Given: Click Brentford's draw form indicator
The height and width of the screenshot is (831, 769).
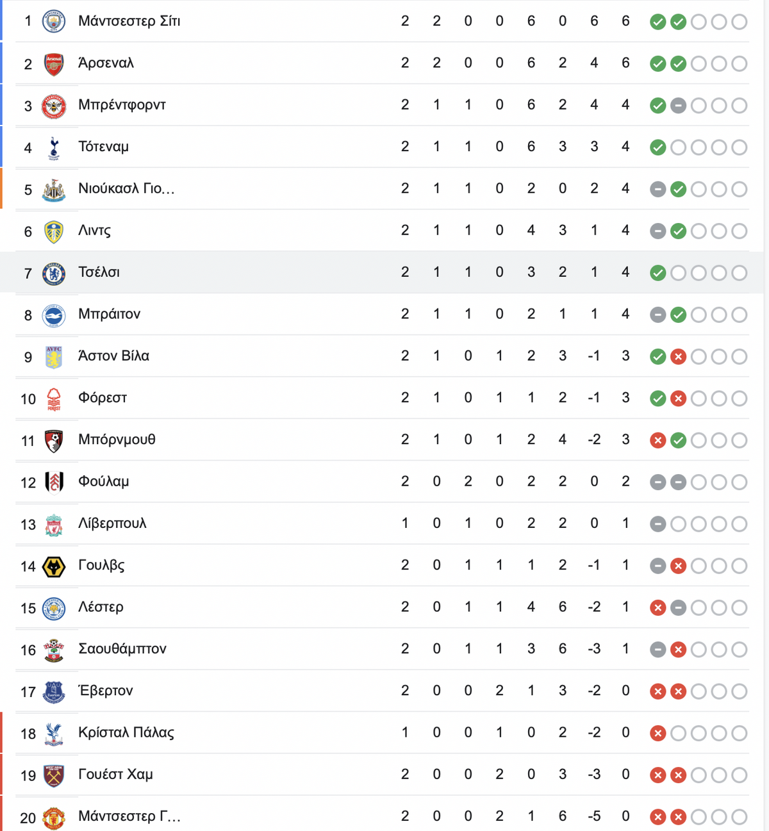Looking at the screenshot, I should tap(678, 106).
